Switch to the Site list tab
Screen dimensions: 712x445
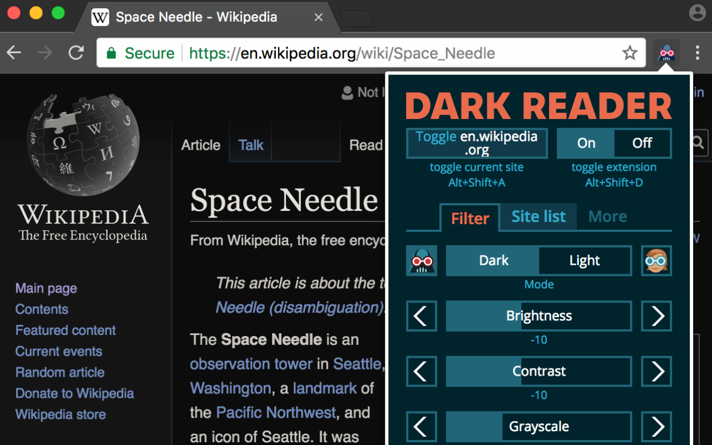pos(538,216)
